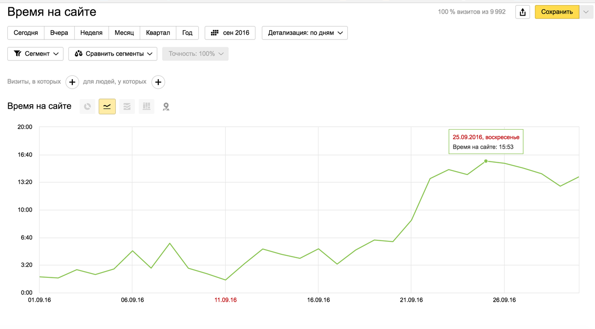Open the 'Сегмент' filter dropdown
The image size is (595, 329).
click(x=36, y=54)
